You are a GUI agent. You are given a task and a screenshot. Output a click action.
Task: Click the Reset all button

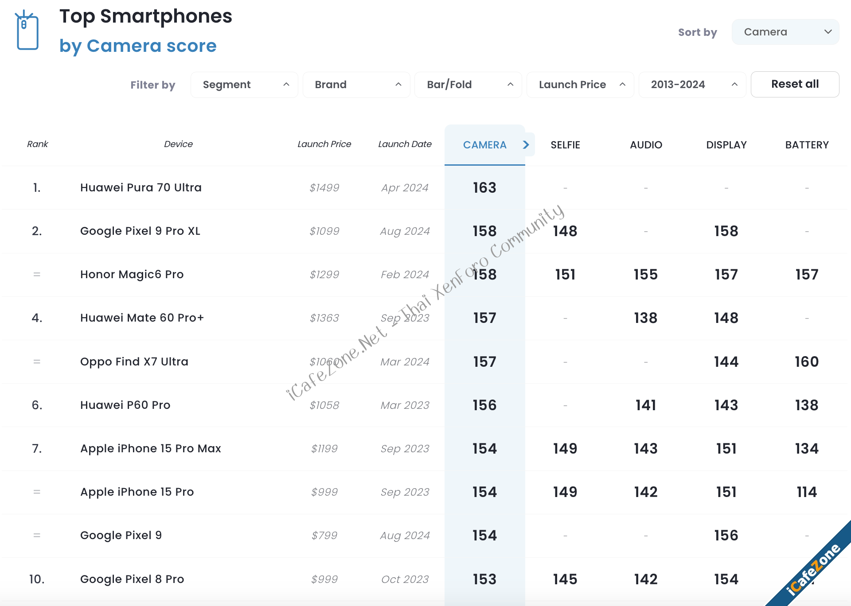click(795, 84)
